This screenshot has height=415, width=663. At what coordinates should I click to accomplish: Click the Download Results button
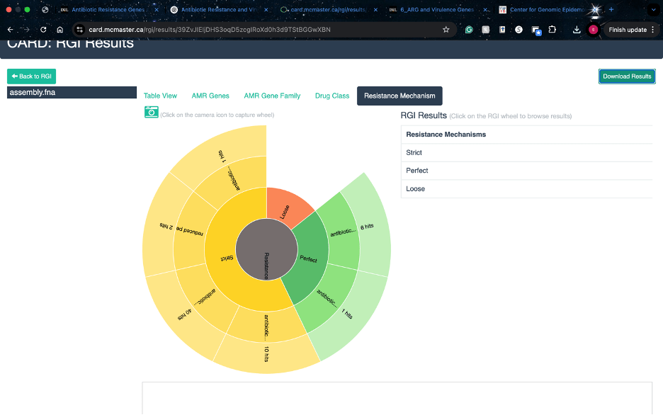coord(626,76)
